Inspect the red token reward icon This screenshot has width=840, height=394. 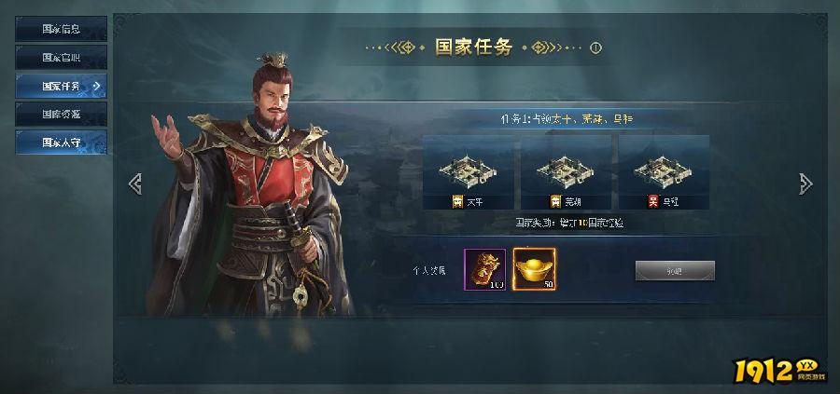[x=484, y=269]
